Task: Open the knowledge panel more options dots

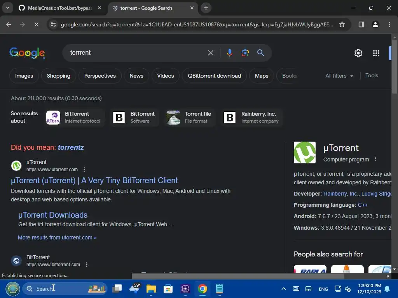Action: [x=375, y=159]
